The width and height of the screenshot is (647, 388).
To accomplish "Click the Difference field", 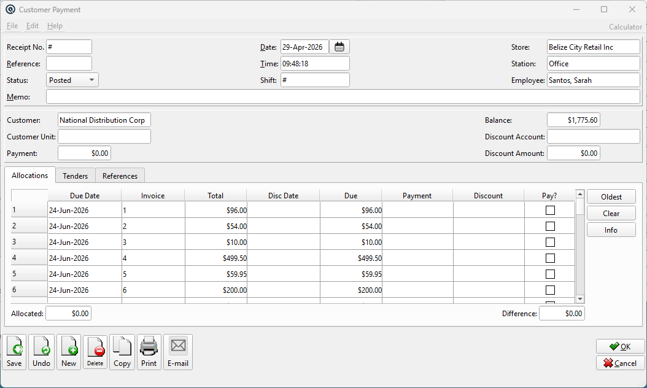I will (x=562, y=313).
